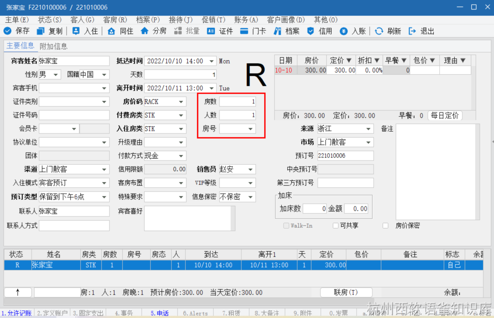Open the 账务(A) menu
The image size is (494, 318).
(x=246, y=20)
